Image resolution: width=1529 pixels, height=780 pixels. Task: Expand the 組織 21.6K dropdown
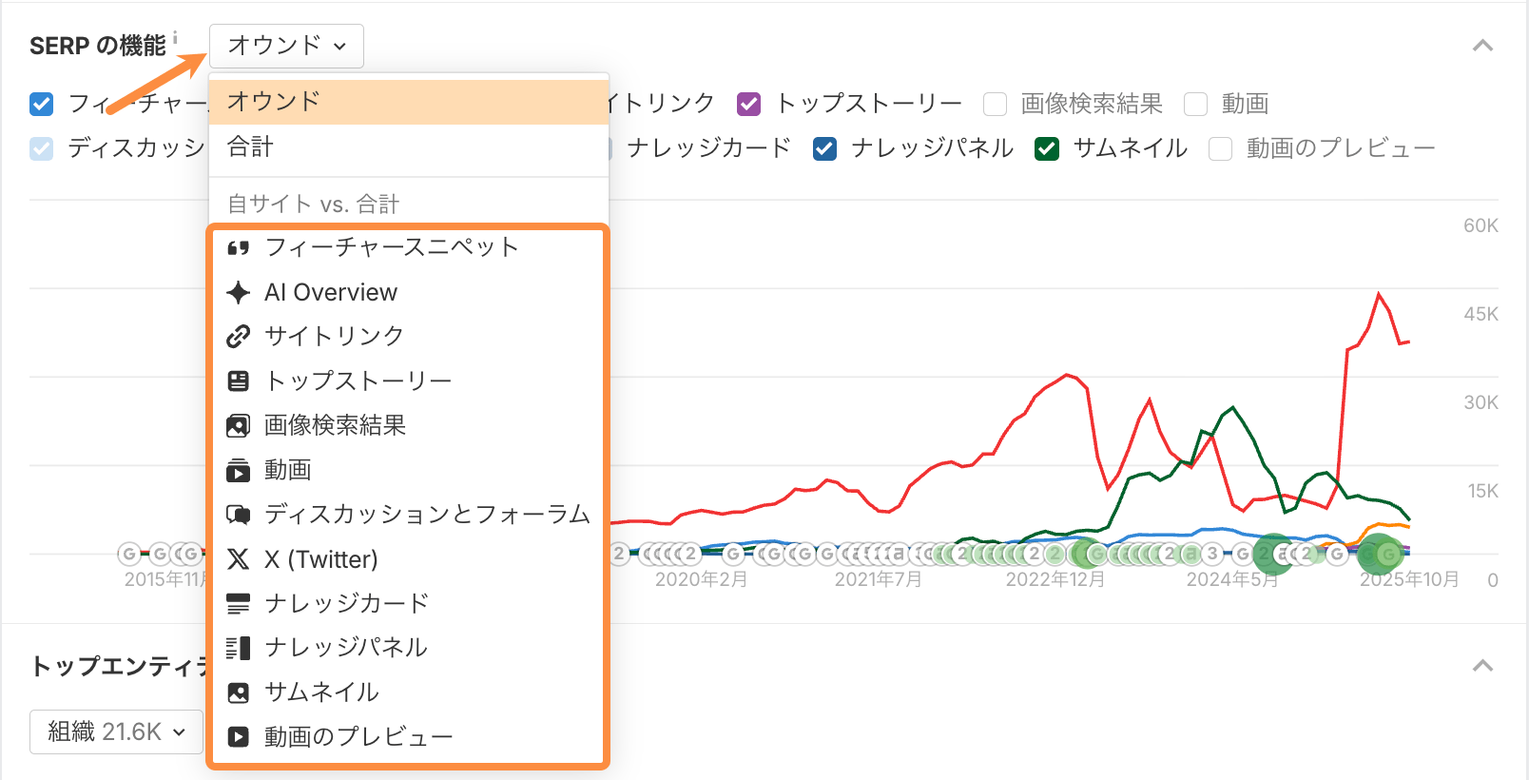(x=116, y=731)
